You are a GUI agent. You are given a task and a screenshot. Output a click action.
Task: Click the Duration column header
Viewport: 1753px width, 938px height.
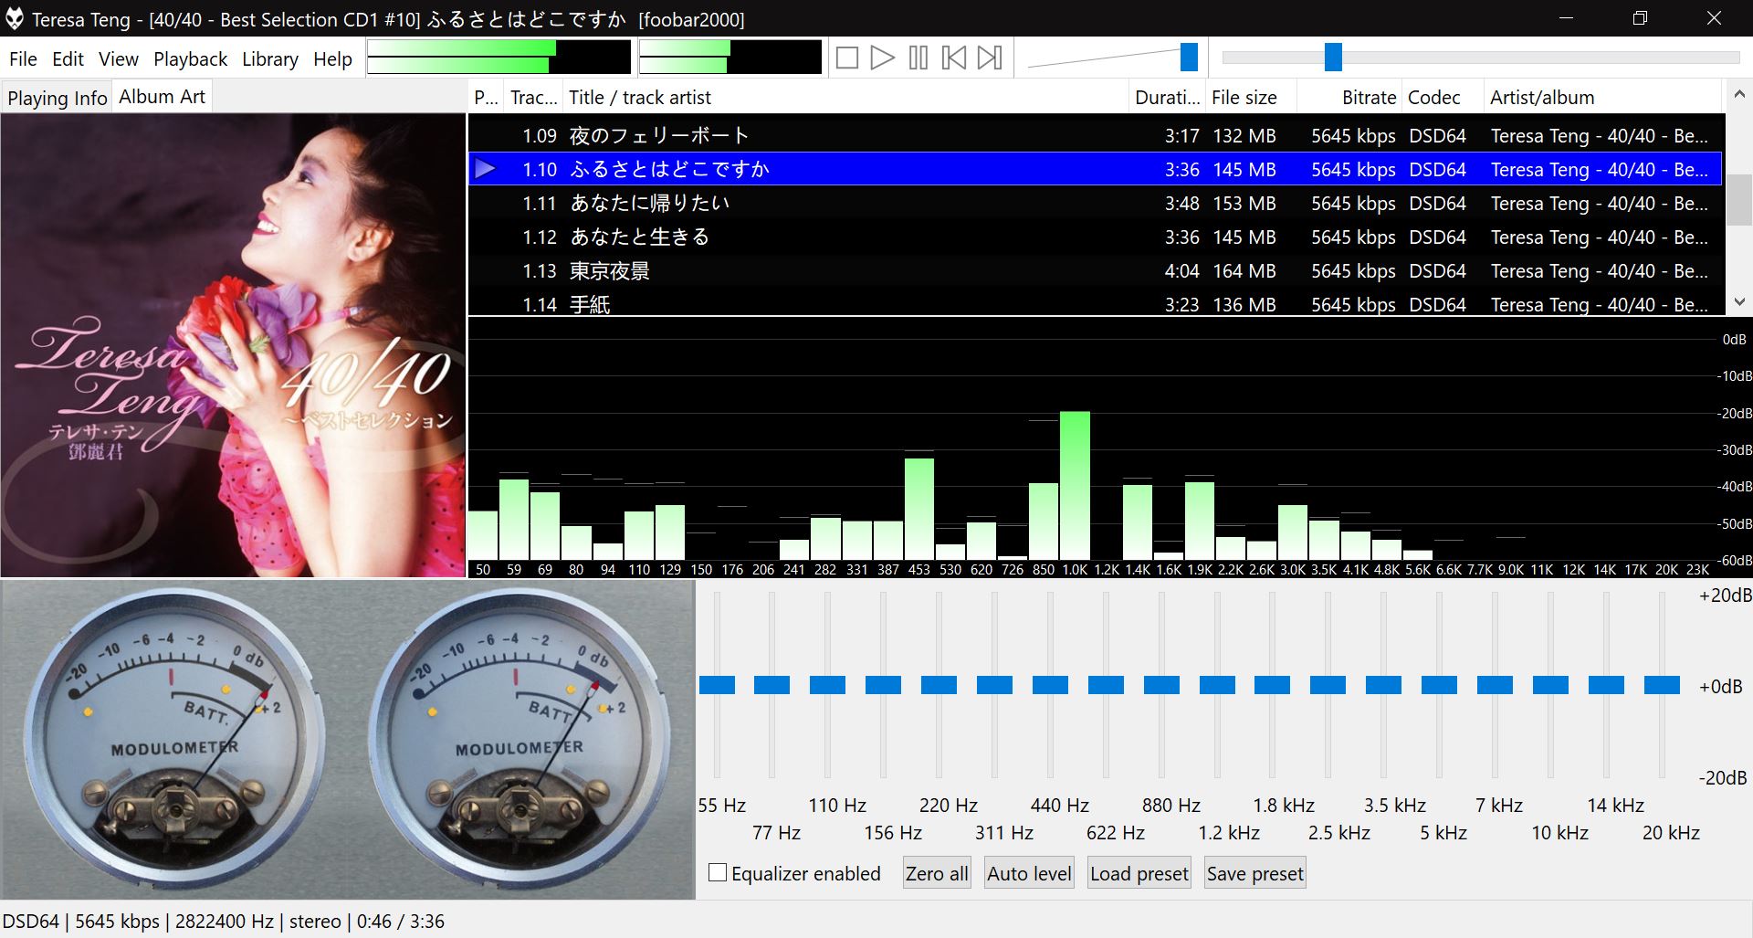click(1166, 97)
